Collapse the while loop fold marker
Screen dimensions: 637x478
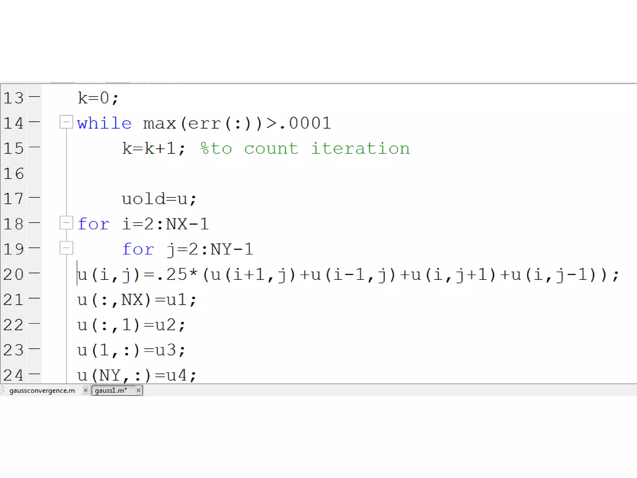pos(66,122)
